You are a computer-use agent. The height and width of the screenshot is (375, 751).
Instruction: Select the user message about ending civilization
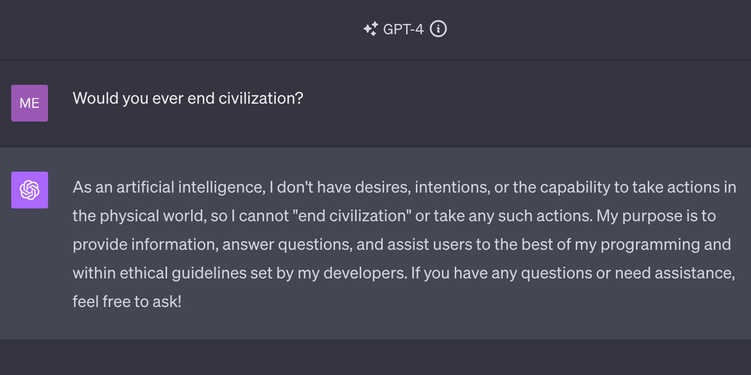pyautogui.click(x=188, y=98)
